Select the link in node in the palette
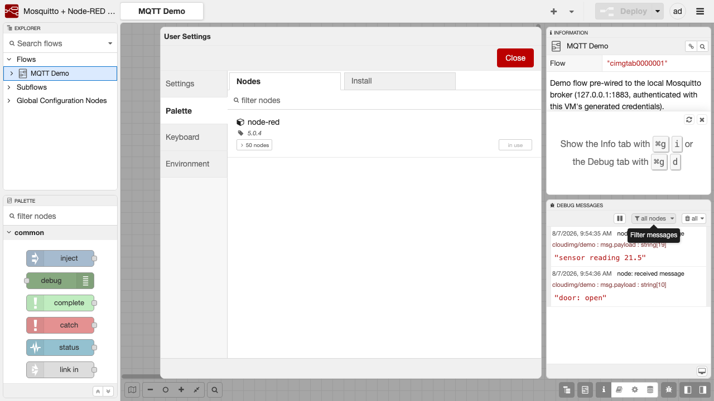The image size is (714, 401). [x=60, y=370]
